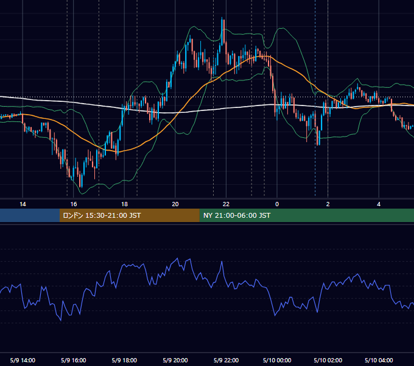Click the 5/9 22:00 date label
Screen dimensions: 414x366
(226, 360)
